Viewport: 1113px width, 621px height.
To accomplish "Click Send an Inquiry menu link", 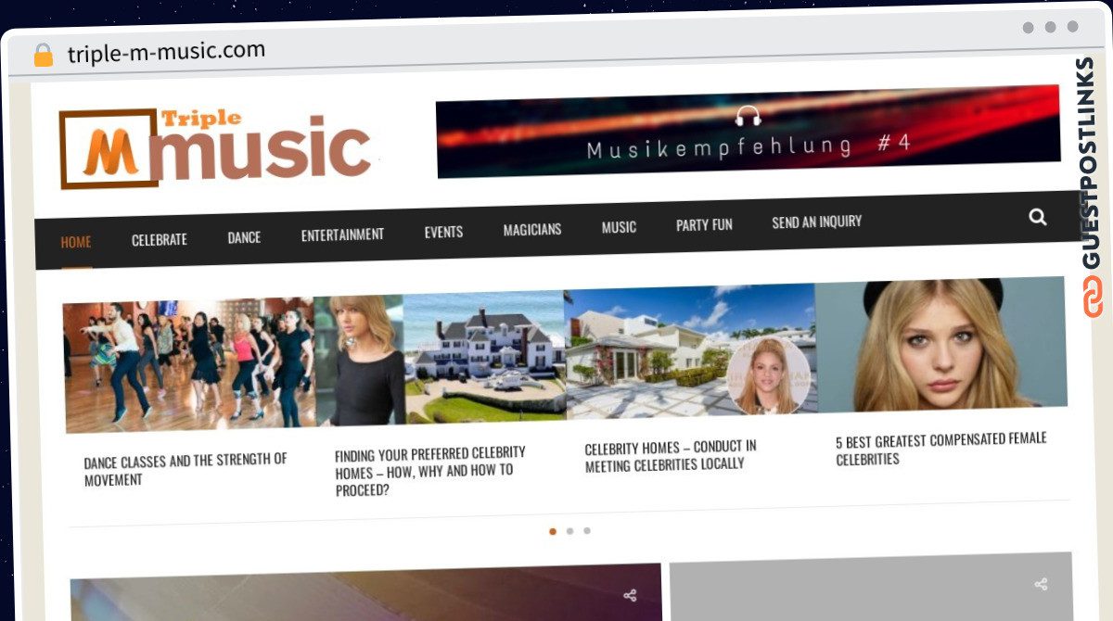I will click(x=817, y=222).
